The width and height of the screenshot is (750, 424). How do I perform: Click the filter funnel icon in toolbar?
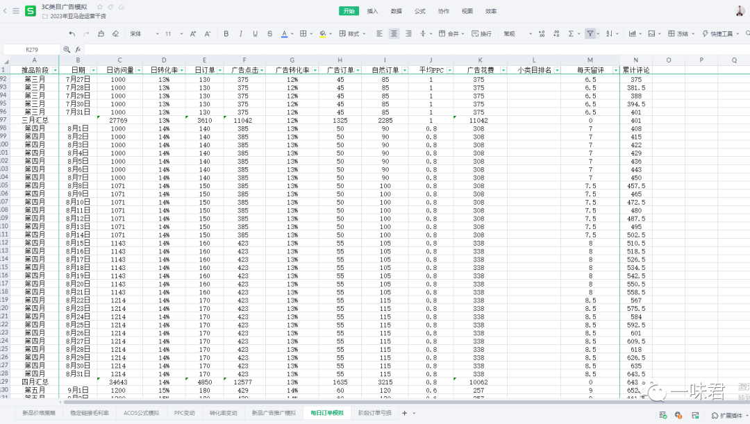pos(590,33)
